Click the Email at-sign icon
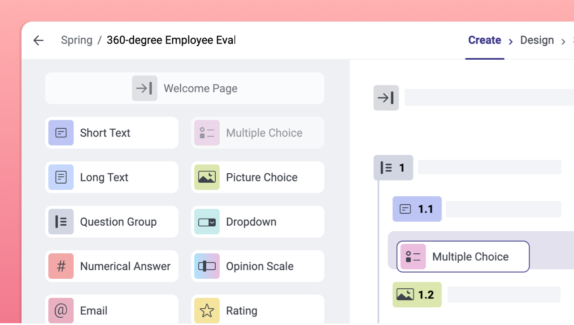Screen dimensions: 574x325 [x=61, y=310]
